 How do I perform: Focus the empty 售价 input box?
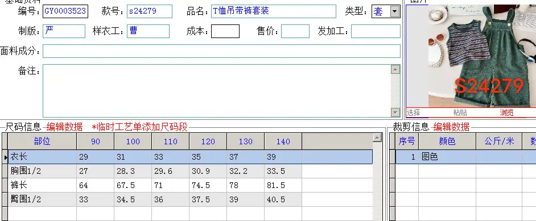point(295,31)
